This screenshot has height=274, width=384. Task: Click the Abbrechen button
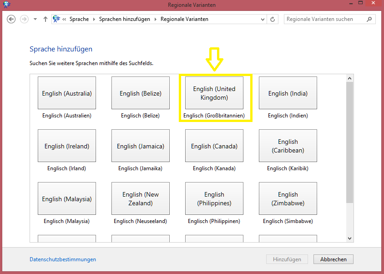[x=333, y=259]
